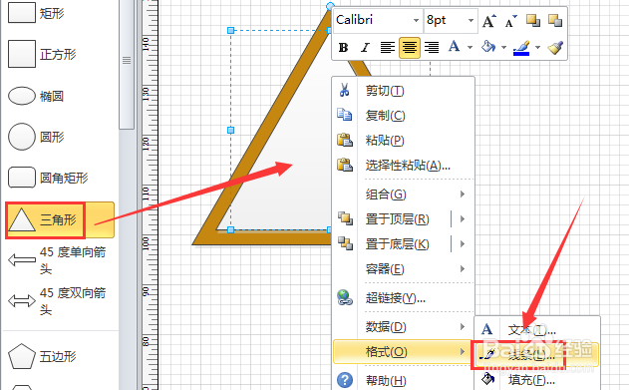The height and width of the screenshot is (390, 629).
Task: Select the 45 度双向箭头 shape
Action: pyautogui.click(x=57, y=301)
